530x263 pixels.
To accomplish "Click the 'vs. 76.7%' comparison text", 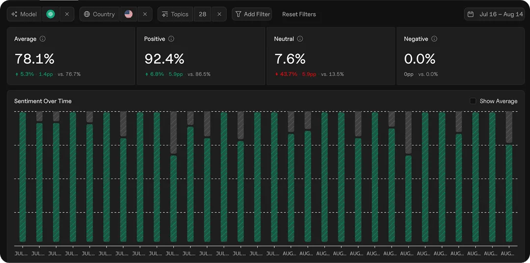I will tap(69, 74).
